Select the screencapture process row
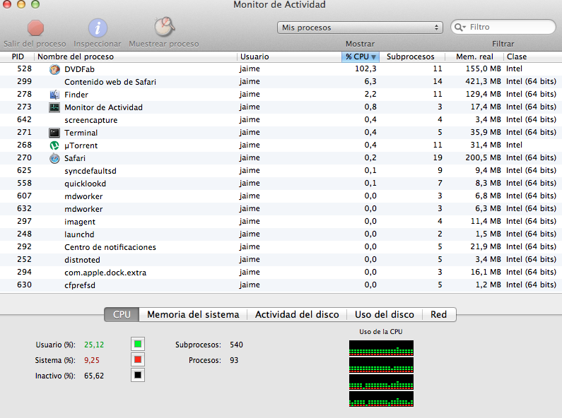Image resolution: width=562 pixels, height=418 pixels. coord(281,120)
